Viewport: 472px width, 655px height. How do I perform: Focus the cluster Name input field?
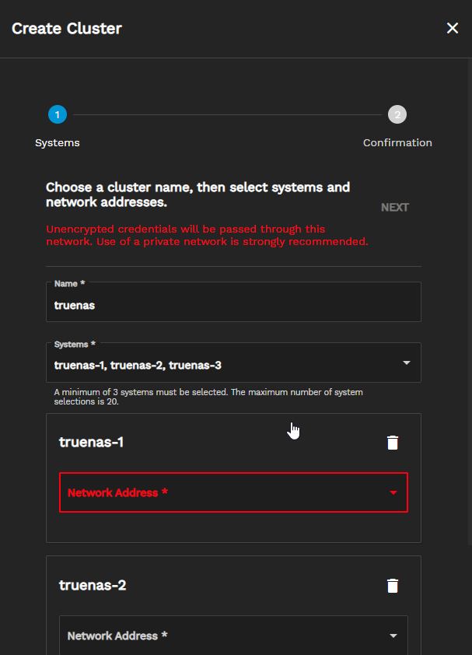[x=233, y=302]
